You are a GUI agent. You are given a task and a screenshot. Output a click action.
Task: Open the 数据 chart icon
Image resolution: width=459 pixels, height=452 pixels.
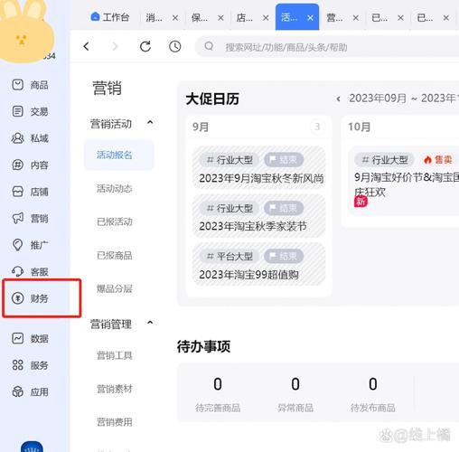click(x=17, y=338)
